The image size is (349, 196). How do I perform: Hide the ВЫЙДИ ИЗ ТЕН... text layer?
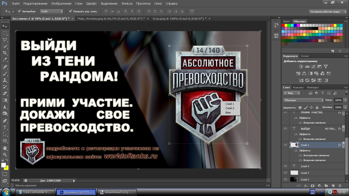(x=285, y=128)
